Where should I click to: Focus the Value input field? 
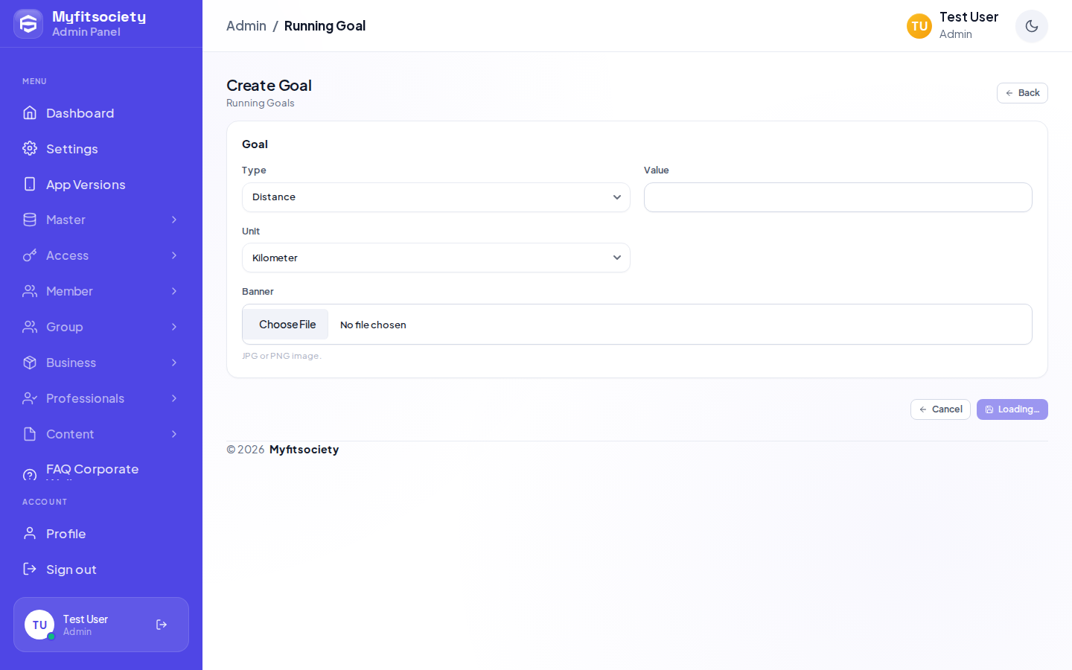click(x=838, y=197)
